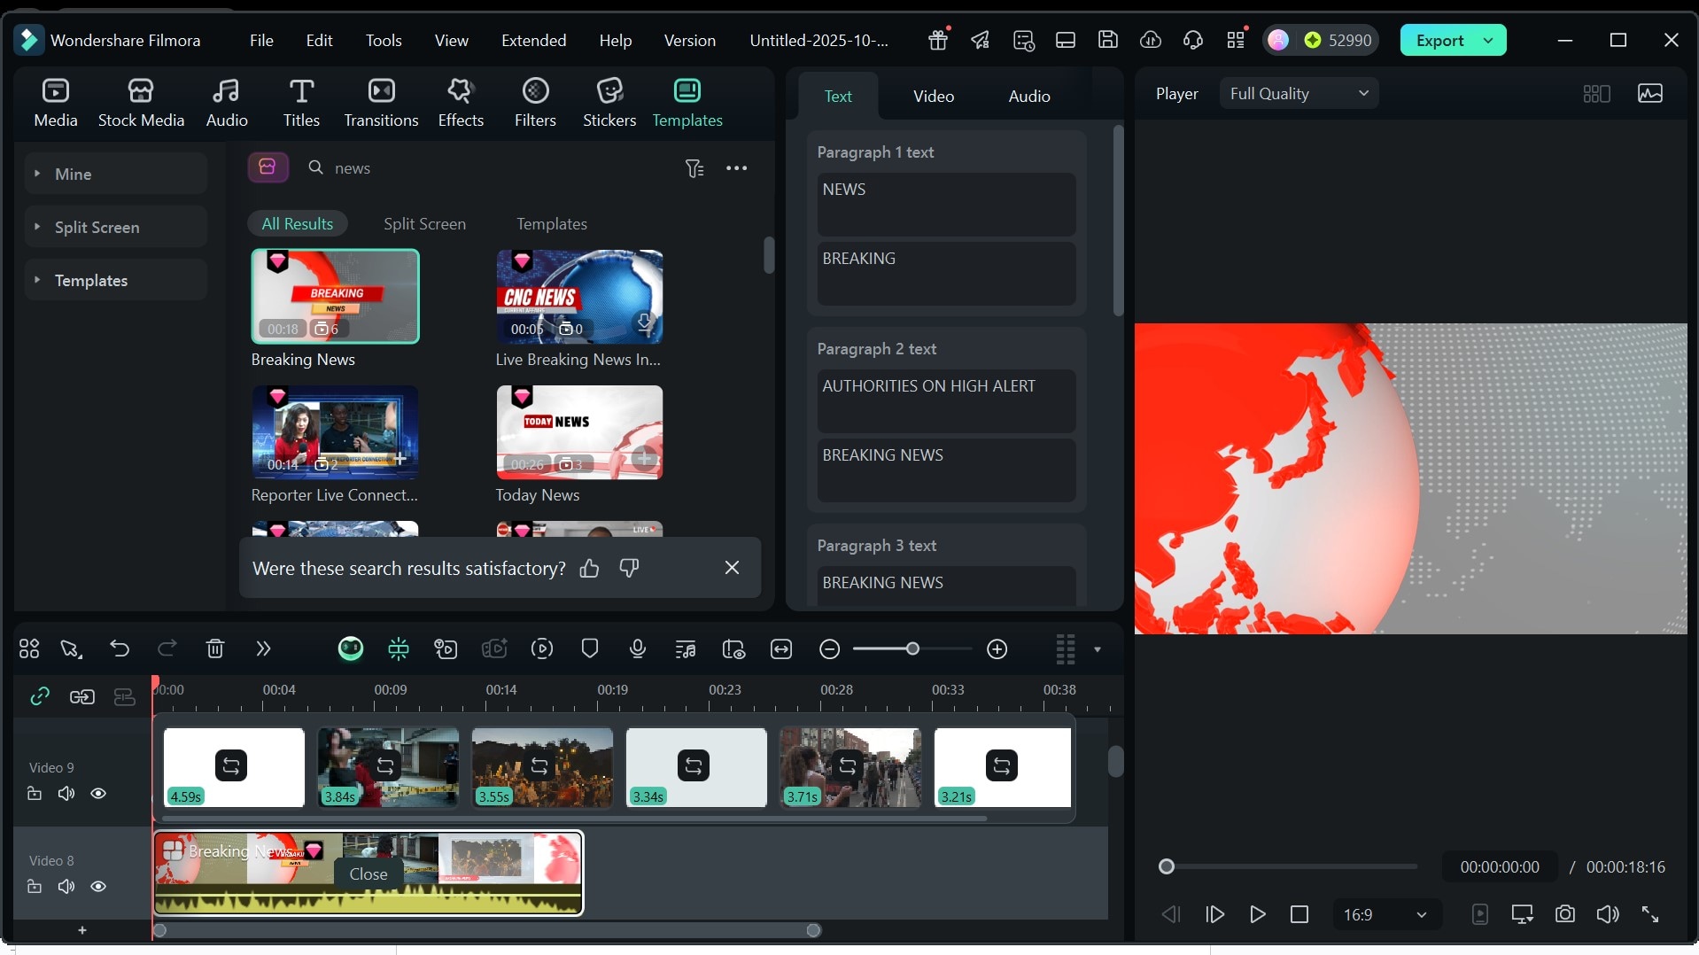Image resolution: width=1699 pixels, height=955 pixels.
Task: Mute the Video 8 track
Action: (x=66, y=887)
